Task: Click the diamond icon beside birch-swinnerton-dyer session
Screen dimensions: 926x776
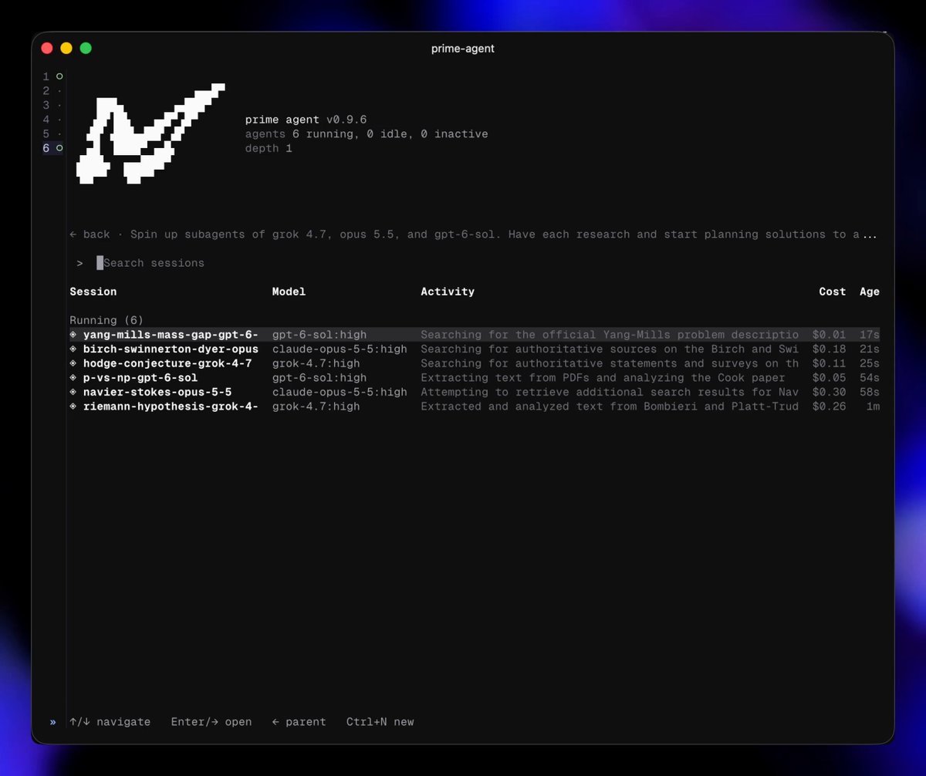Action: click(73, 349)
